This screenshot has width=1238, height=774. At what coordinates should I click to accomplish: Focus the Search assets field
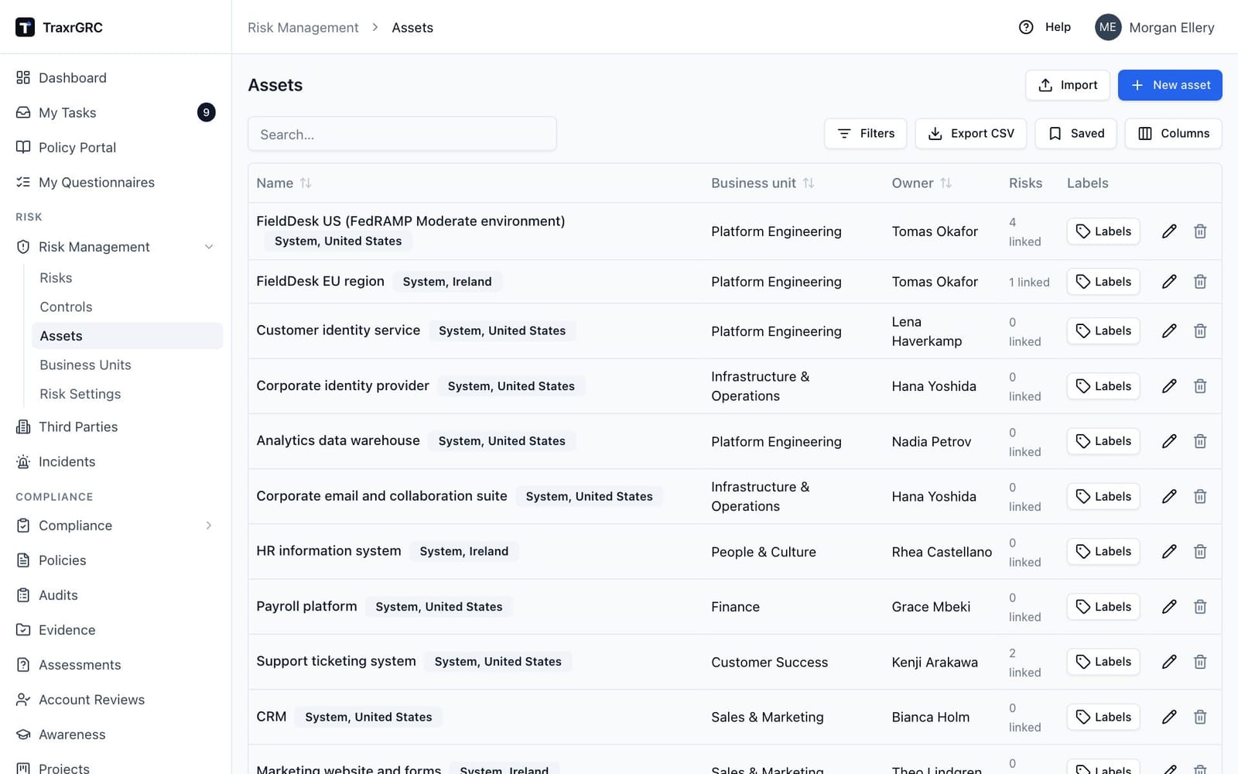click(402, 134)
